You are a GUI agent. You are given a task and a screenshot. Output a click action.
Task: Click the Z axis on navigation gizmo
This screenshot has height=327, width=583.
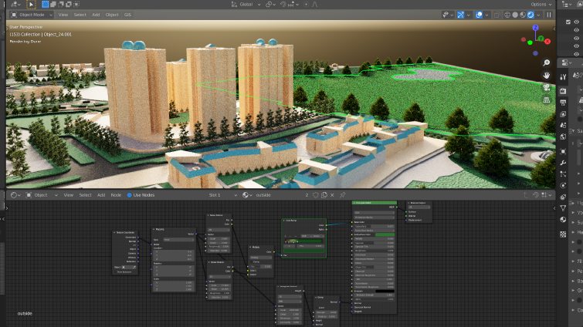(536, 28)
